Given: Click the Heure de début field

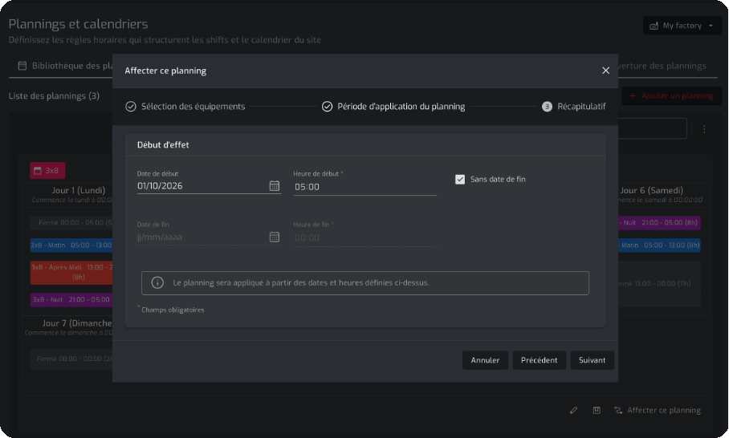Looking at the screenshot, I should (x=365, y=187).
